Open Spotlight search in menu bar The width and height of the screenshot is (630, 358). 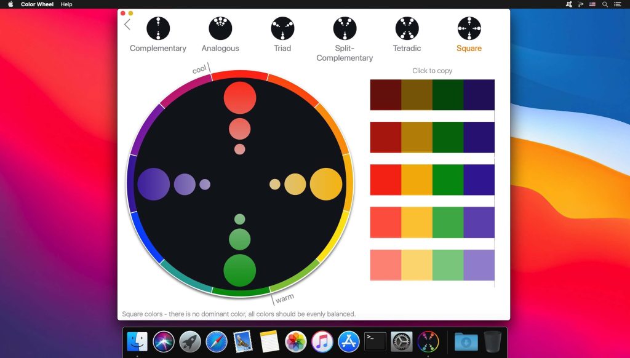[x=605, y=4]
